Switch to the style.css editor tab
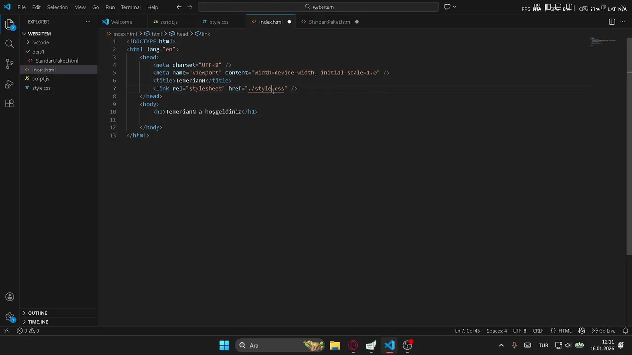This screenshot has width=632, height=355. (x=219, y=22)
